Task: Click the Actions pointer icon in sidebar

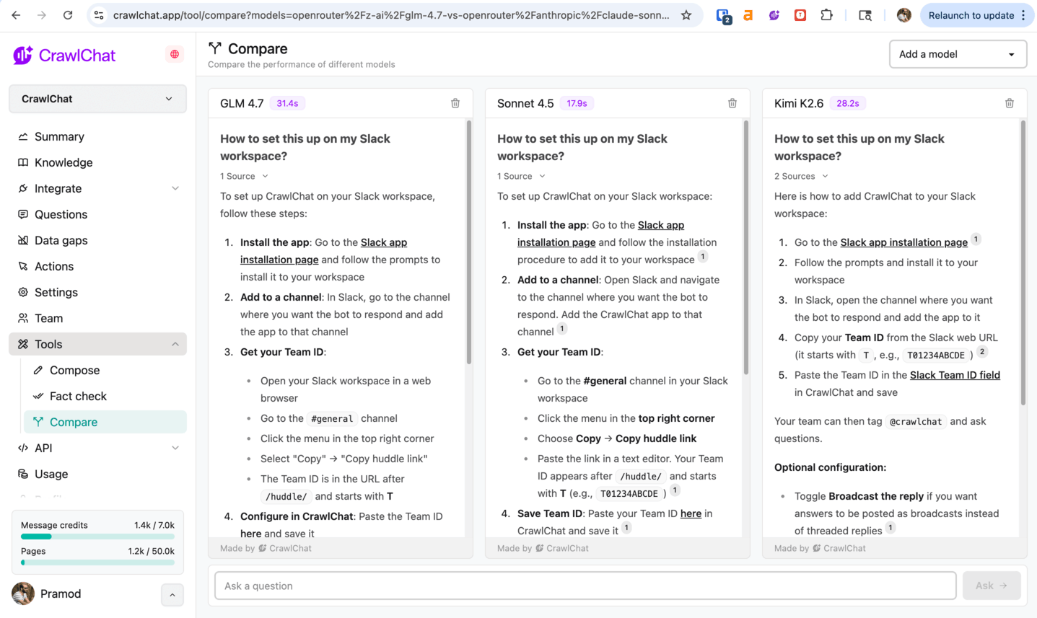Action: (x=23, y=266)
